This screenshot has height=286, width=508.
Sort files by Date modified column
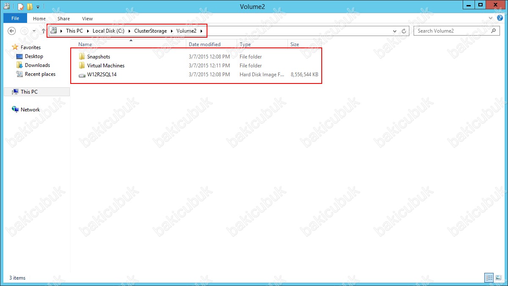(204, 44)
